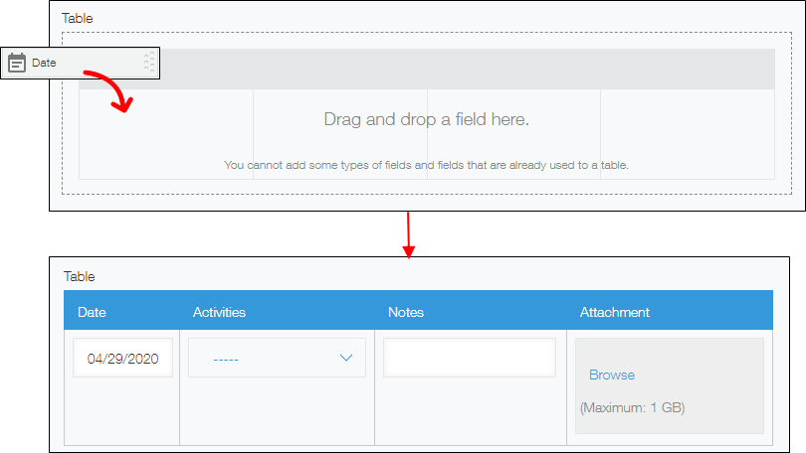Click the Browse link in Attachment
The image size is (806, 453).
pos(612,376)
